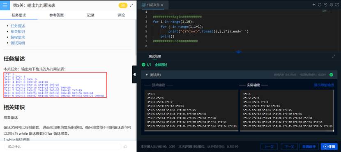Screen dimensions: 341x152
Task: Click the panel divider handle above test results
Action: coord(238,52)
